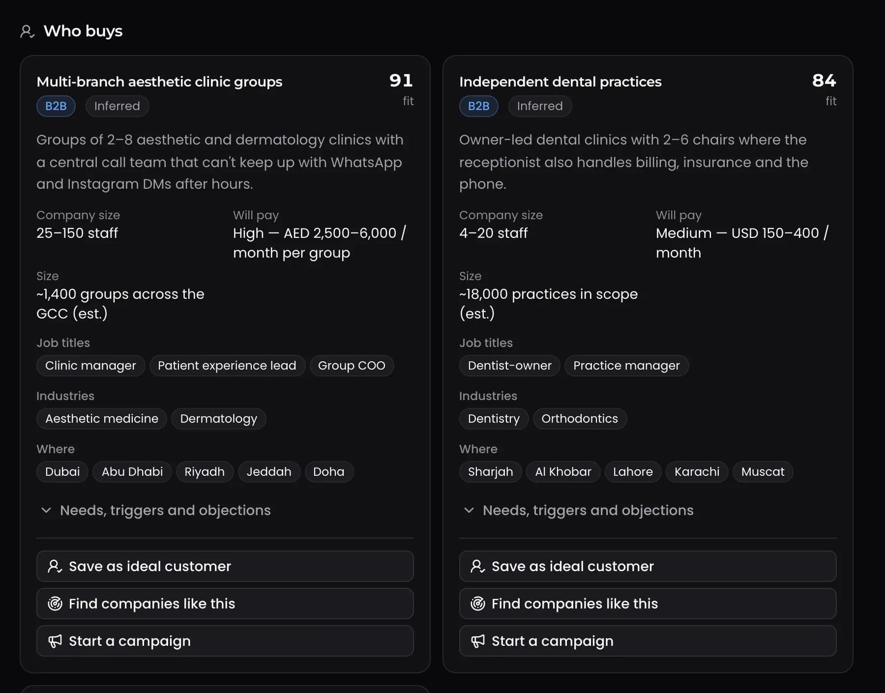Pick the Lahore location chip
Image resolution: width=885 pixels, height=693 pixels.
[633, 472]
